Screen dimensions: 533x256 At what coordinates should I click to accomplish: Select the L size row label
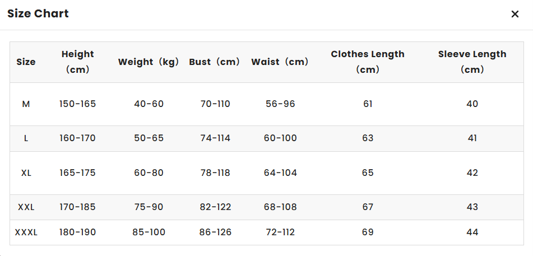[x=26, y=138]
